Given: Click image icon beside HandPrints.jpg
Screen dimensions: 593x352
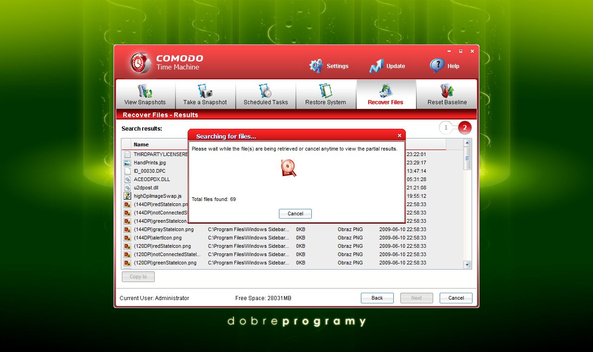Looking at the screenshot, I should tap(127, 163).
